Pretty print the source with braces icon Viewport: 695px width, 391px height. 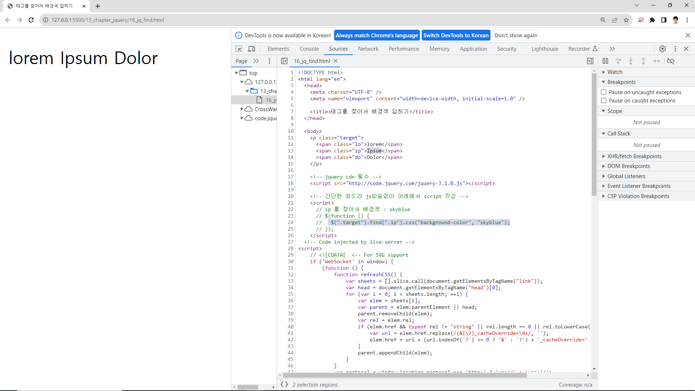(285, 384)
